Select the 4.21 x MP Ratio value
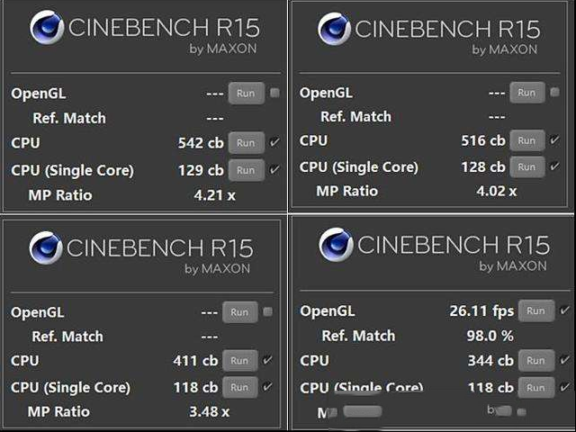The width and height of the screenshot is (576, 432). tap(214, 195)
